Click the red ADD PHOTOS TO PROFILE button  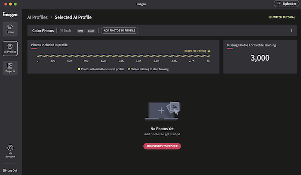[x=162, y=146]
